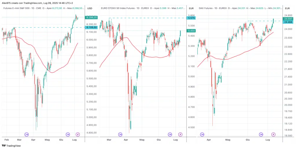This screenshot has width=296, height=149.
Task: Open the EUR currency selector on DAX chart
Action: (x=288, y=8)
